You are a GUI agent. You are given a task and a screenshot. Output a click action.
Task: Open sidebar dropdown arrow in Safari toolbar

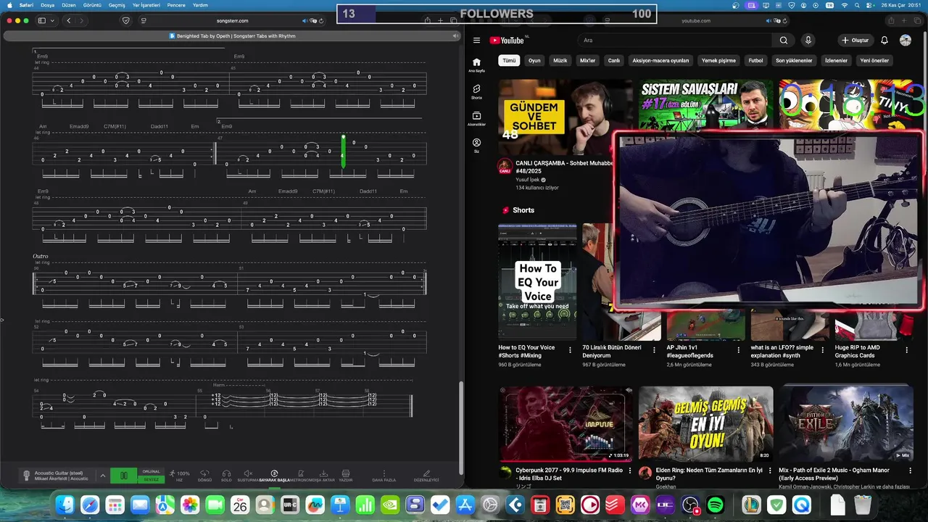click(x=52, y=20)
